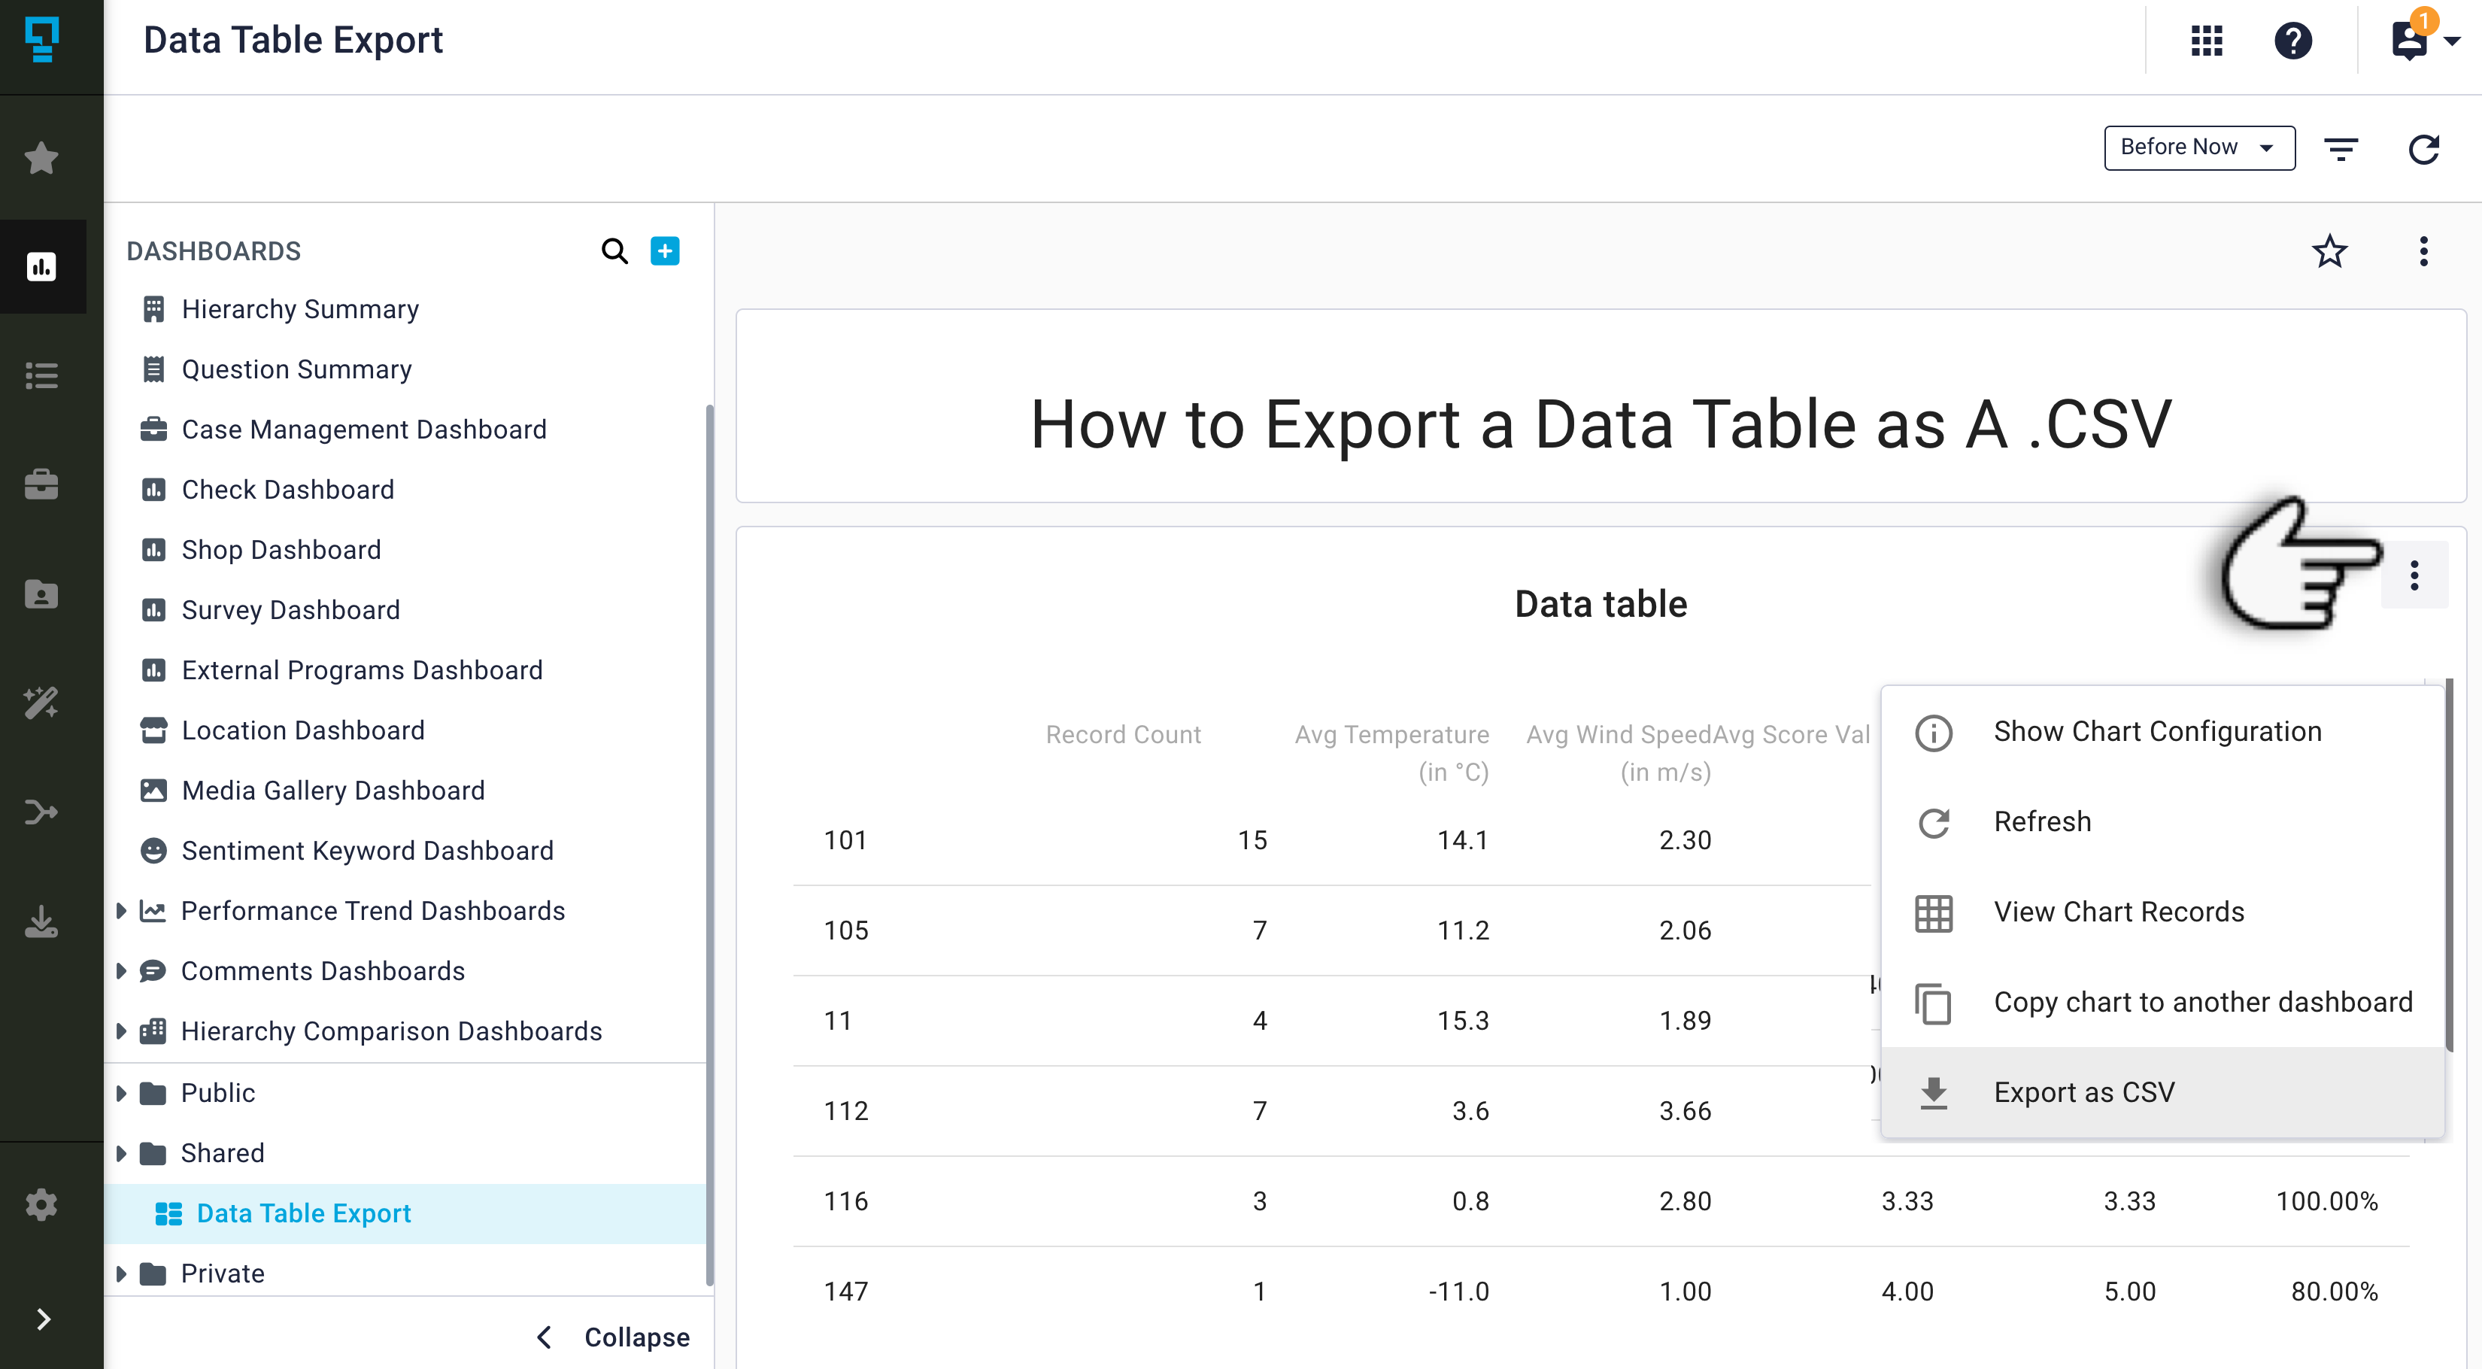Screen dimensions: 2482x1369
Task: Open Media Gallery Dashboard
Action: tap(332, 790)
